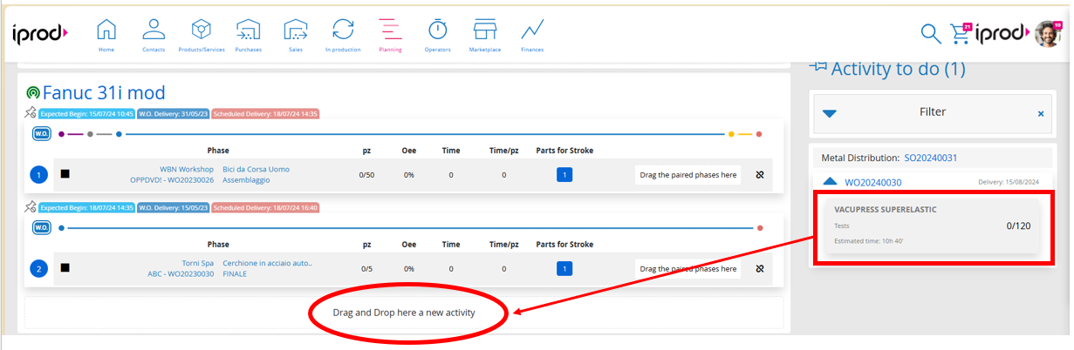Viewport: 1074px width, 350px height.
Task: Click Torni Spa customer link
Action: coord(197,263)
